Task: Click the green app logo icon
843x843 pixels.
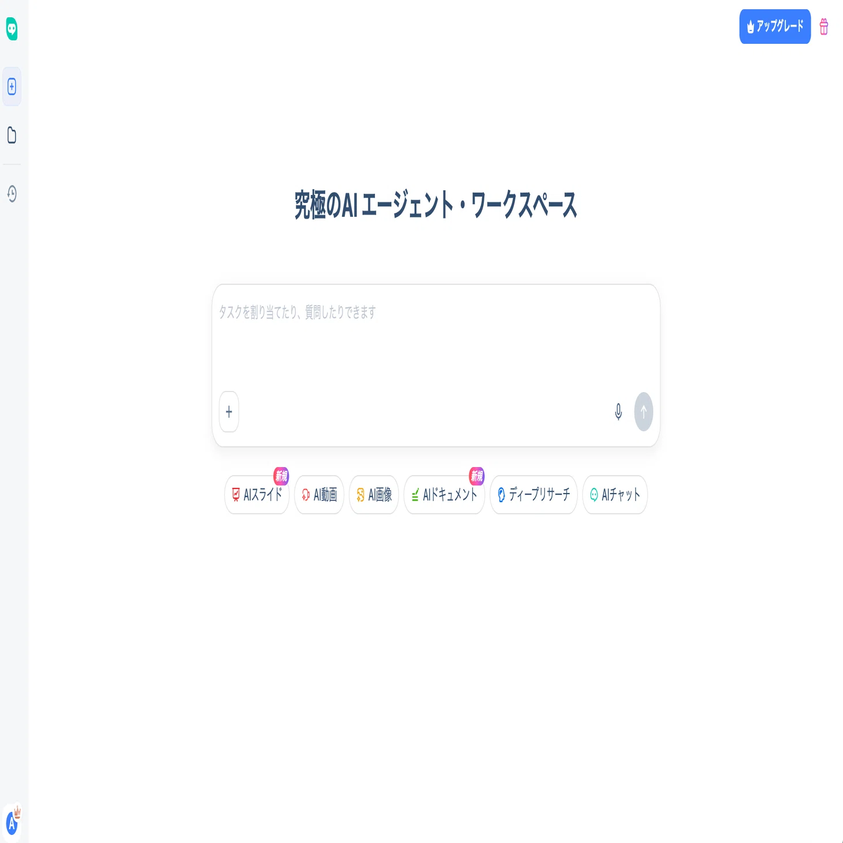Action: 12,29
